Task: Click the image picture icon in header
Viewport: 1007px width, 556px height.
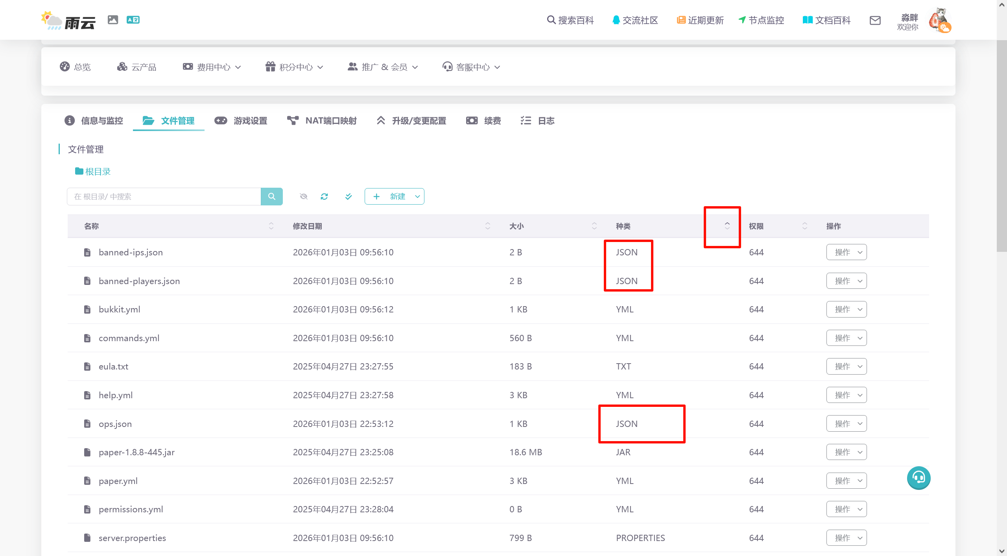Action: tap(113, 20)
